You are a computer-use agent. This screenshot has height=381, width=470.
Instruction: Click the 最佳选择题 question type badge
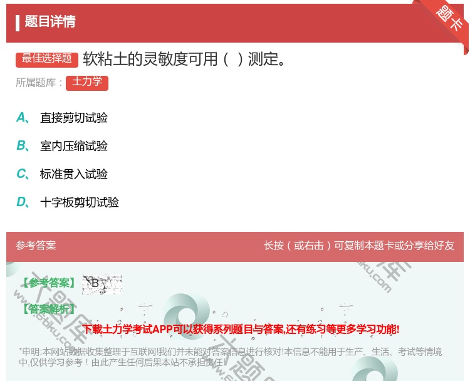coord(47,59)
